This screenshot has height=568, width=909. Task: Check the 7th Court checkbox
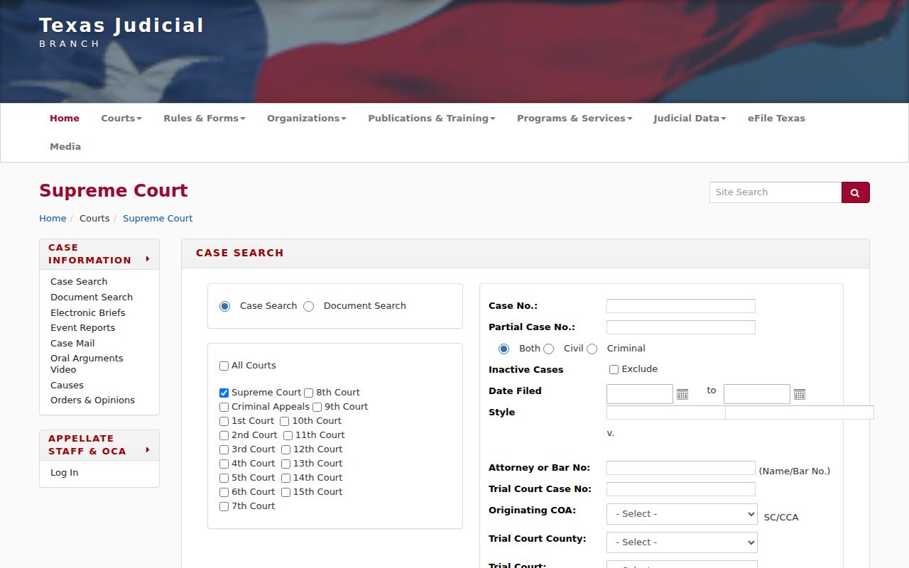tap(224, 506)
